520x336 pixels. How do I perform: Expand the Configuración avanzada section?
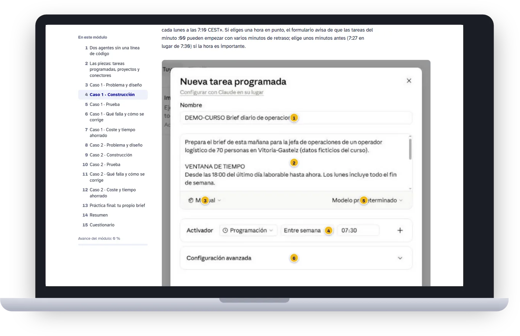pos(296,258)
